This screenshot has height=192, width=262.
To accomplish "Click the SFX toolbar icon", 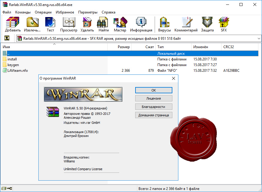I will (x=224, y=24).
